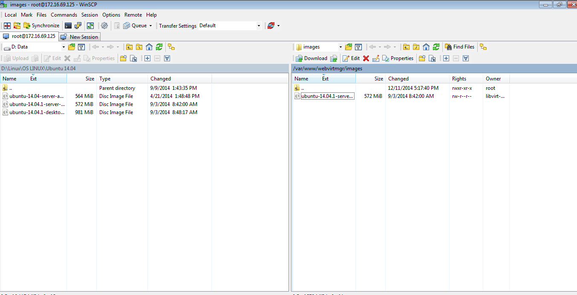Click the Compare Directories icon in main toolbar
The height and width of the screenshot is (295, 577).
(7, 26)
